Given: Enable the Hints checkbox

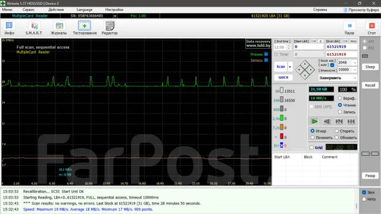Looking at the screenshot, I should pos(364,199).
